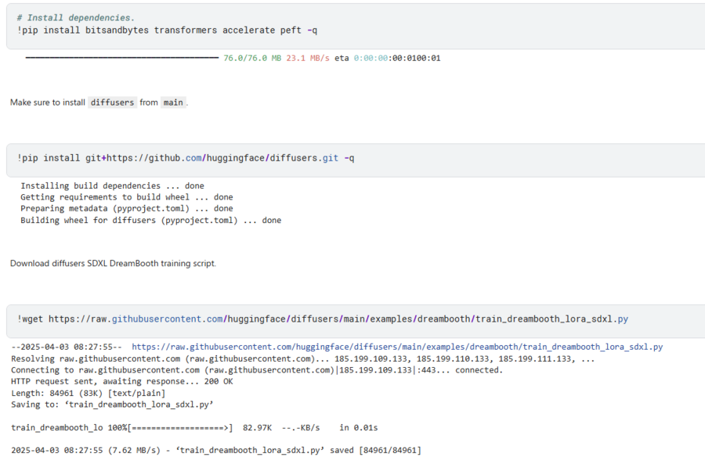This screenshot has width=705, height=468.
Task: Select the inline 'main' code tag
Action: (173, 103)
